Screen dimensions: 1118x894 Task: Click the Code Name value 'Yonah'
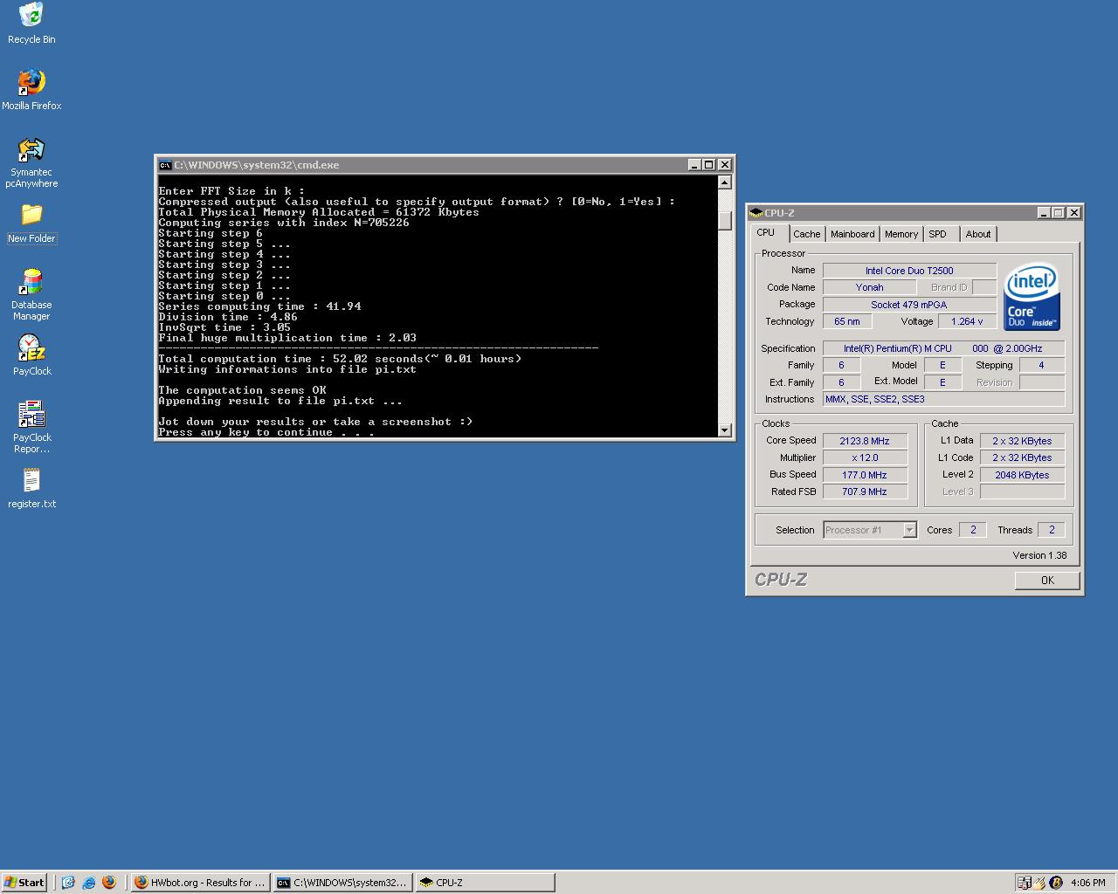[869, 287]
